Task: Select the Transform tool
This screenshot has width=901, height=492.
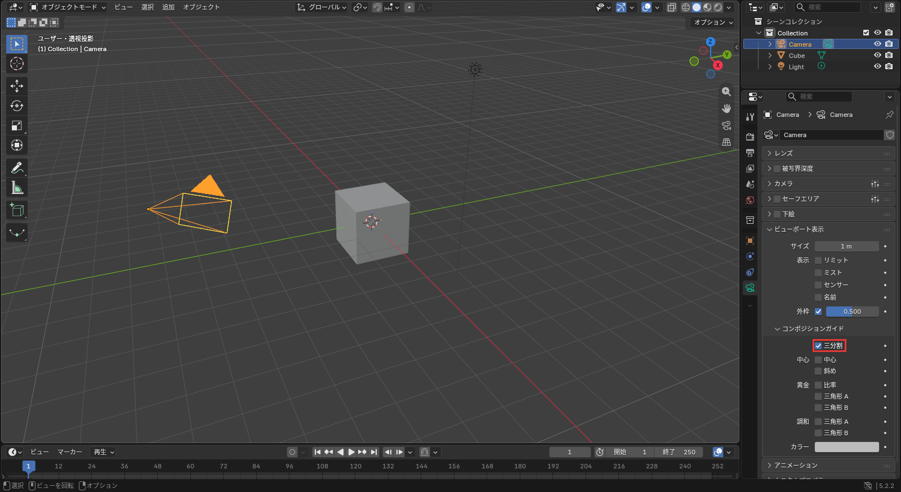Action: (x=17, y=145)
